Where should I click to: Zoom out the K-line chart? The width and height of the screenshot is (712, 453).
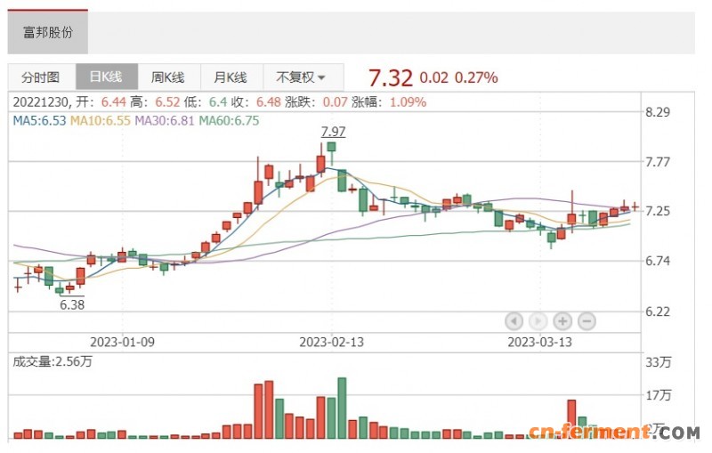coord(587,321)
